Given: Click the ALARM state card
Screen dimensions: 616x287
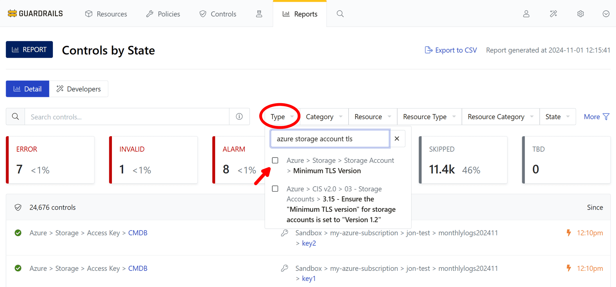Looking at the screenshot, I should (239, 160).
